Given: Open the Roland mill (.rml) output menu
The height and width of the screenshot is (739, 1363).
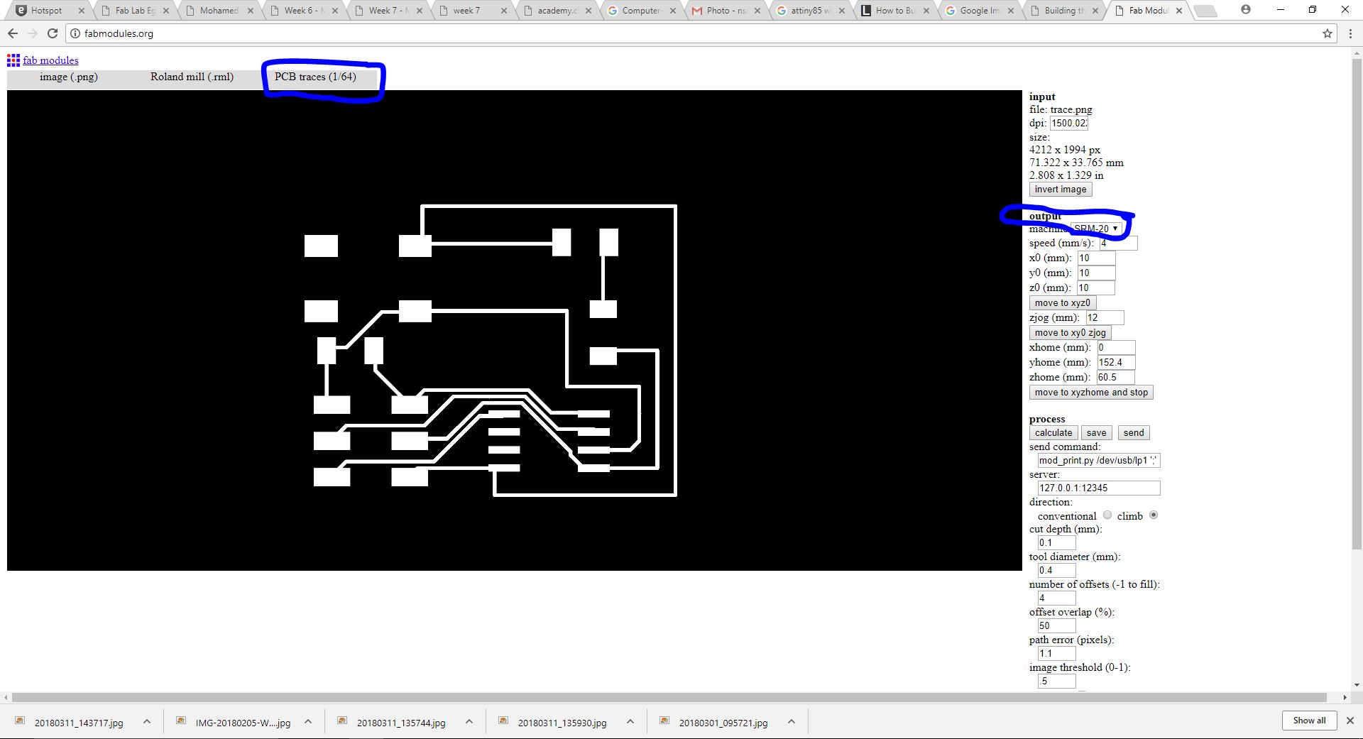Looking at the screenshot, I should click(x=192, y=77).
